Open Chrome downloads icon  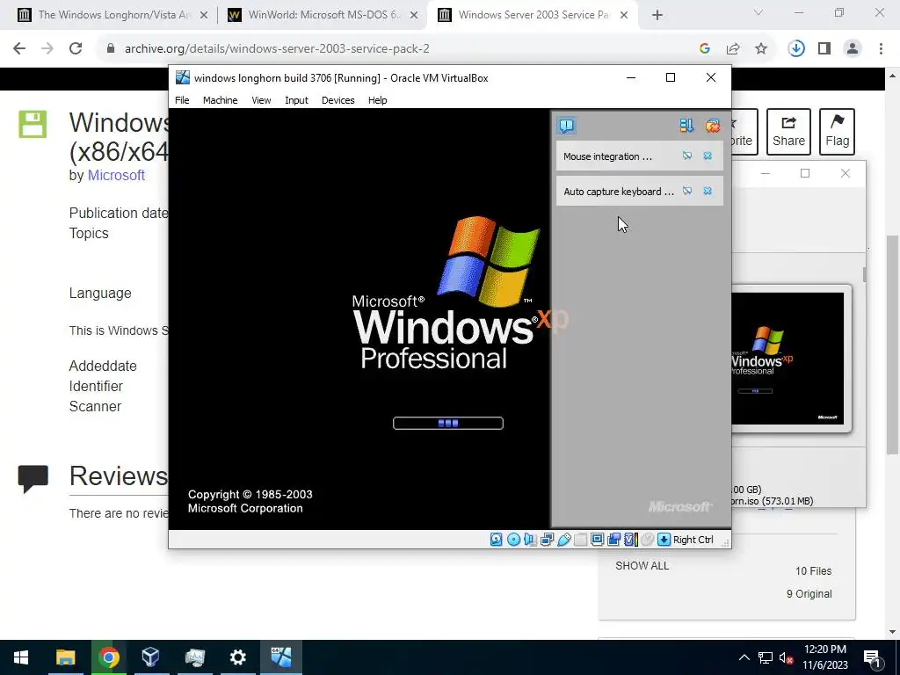(x=796, y=49)
